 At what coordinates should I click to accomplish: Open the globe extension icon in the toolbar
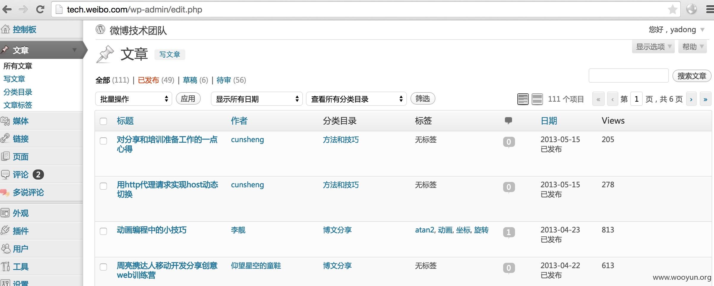691,9
